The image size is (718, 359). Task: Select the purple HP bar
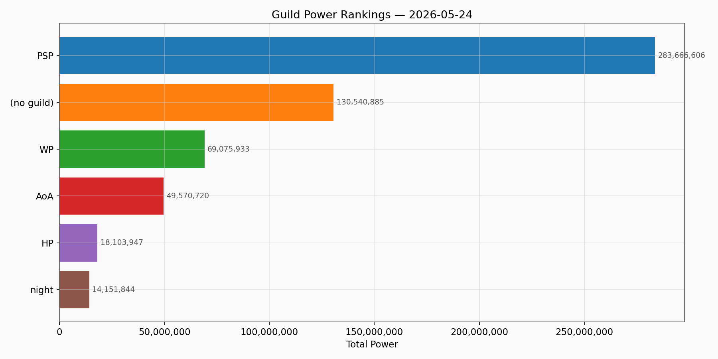coord(78,243)
